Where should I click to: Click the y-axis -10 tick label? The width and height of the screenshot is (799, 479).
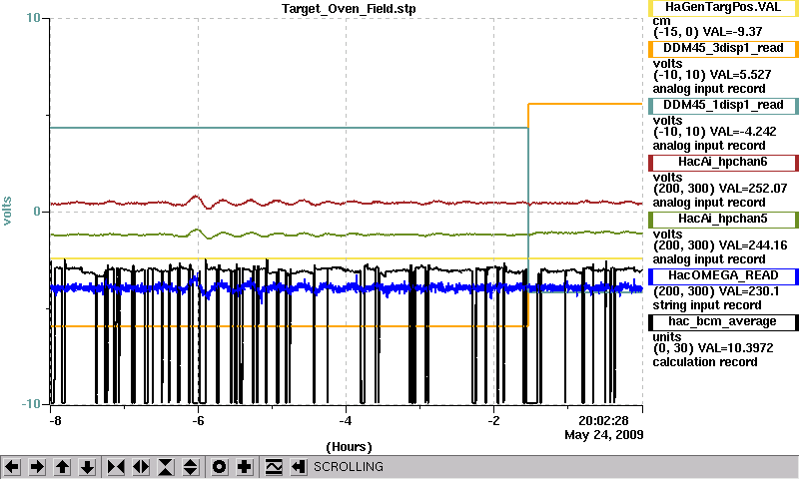(31, 404)
